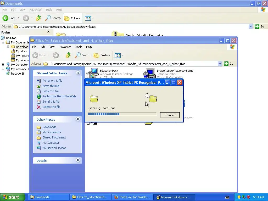Screen dimensions: 268x201
Task: Open address bar dropdown in Downloads window
Action: 250,26
